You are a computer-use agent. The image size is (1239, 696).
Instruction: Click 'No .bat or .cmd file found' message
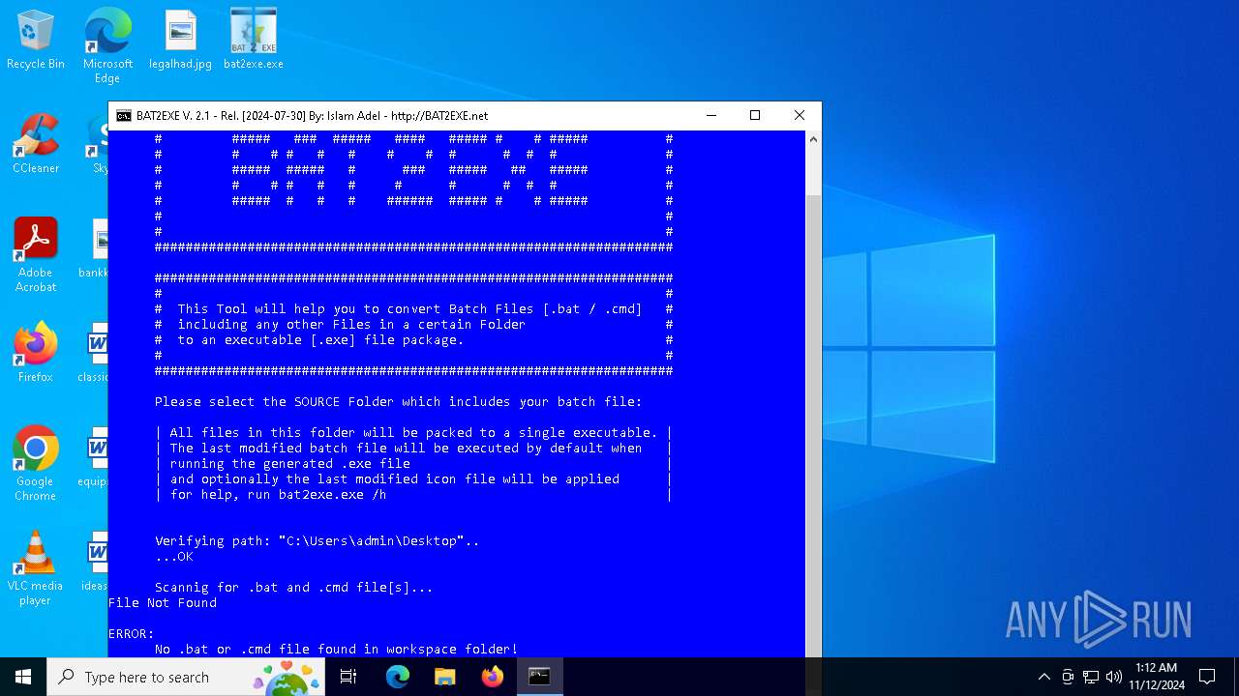point(336,650)
